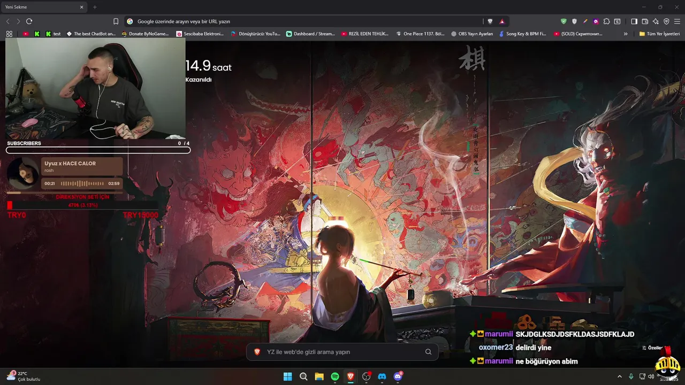Open the first green Kick bookmark icon
The width and height of the screenshot is (685, 385).
coord(37,34)
